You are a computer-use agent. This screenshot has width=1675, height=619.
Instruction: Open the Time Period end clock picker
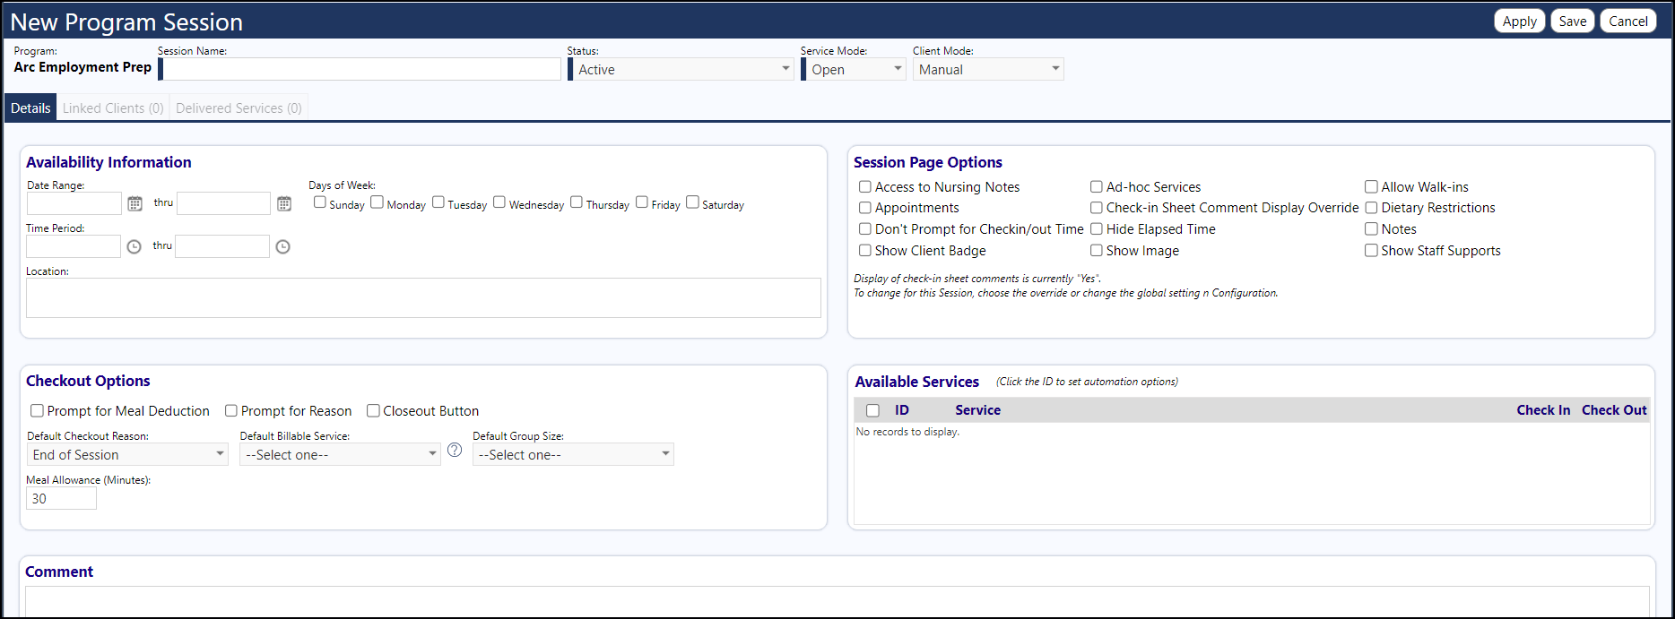coord(282,246)
